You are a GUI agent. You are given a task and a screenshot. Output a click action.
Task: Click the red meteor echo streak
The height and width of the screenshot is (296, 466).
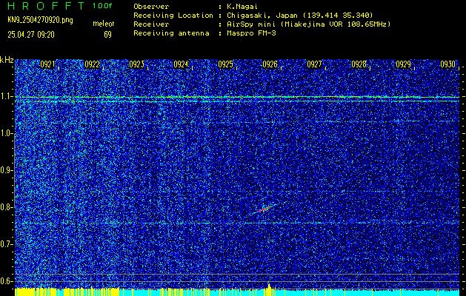[264, 209]
